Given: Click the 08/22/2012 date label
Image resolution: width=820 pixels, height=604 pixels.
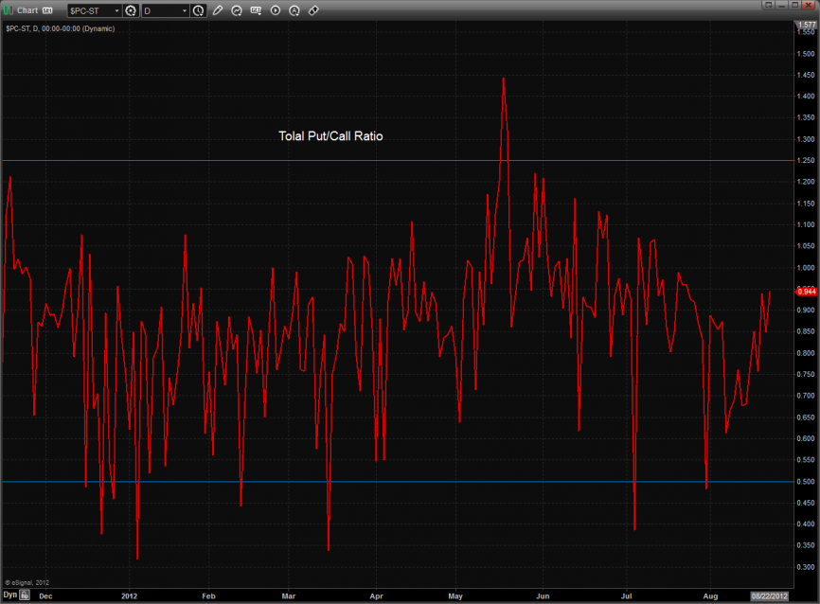Looking at the screenshot, I should 768,595.
